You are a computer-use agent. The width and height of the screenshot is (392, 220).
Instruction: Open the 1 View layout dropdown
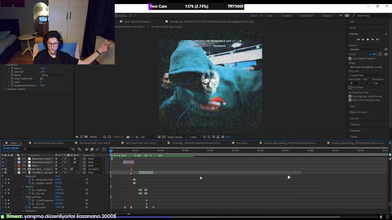coord(195,137)
